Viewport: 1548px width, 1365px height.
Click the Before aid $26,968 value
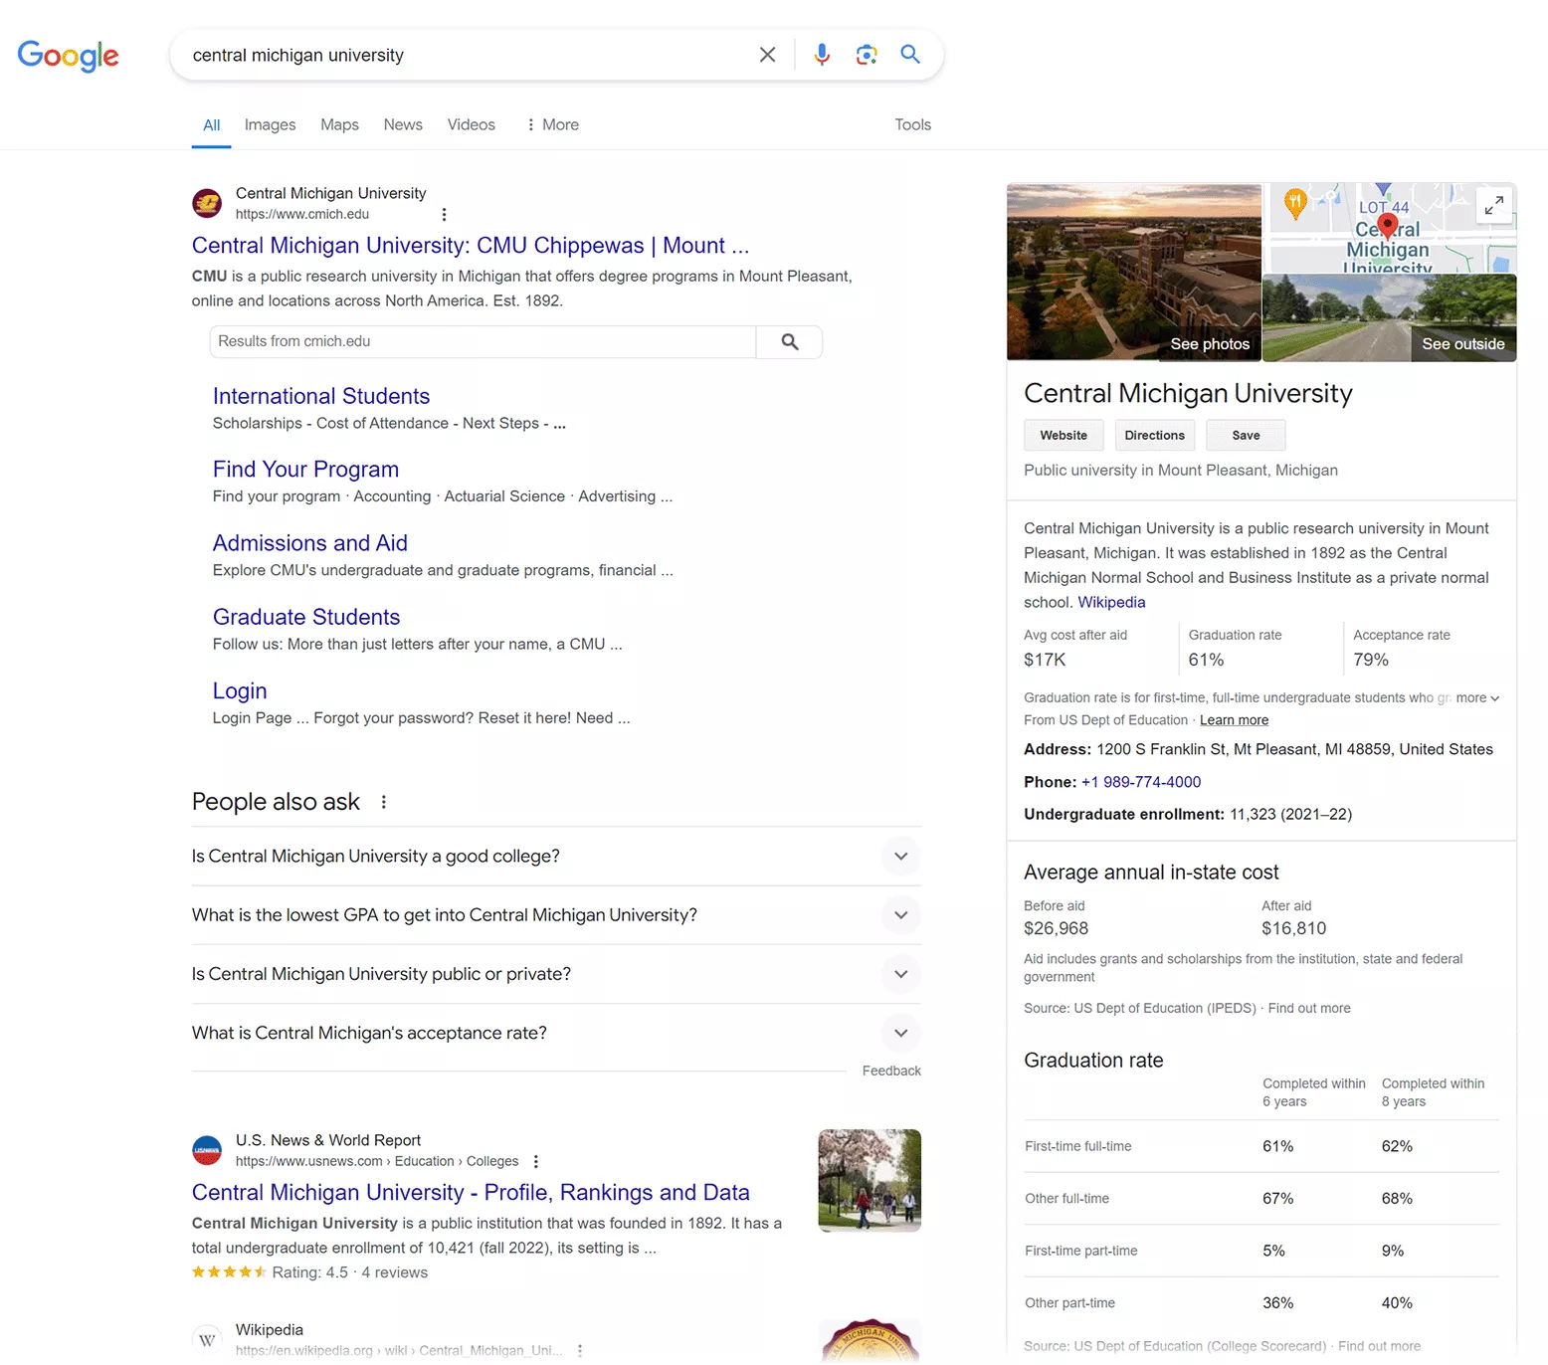[x=1056, y=929]
